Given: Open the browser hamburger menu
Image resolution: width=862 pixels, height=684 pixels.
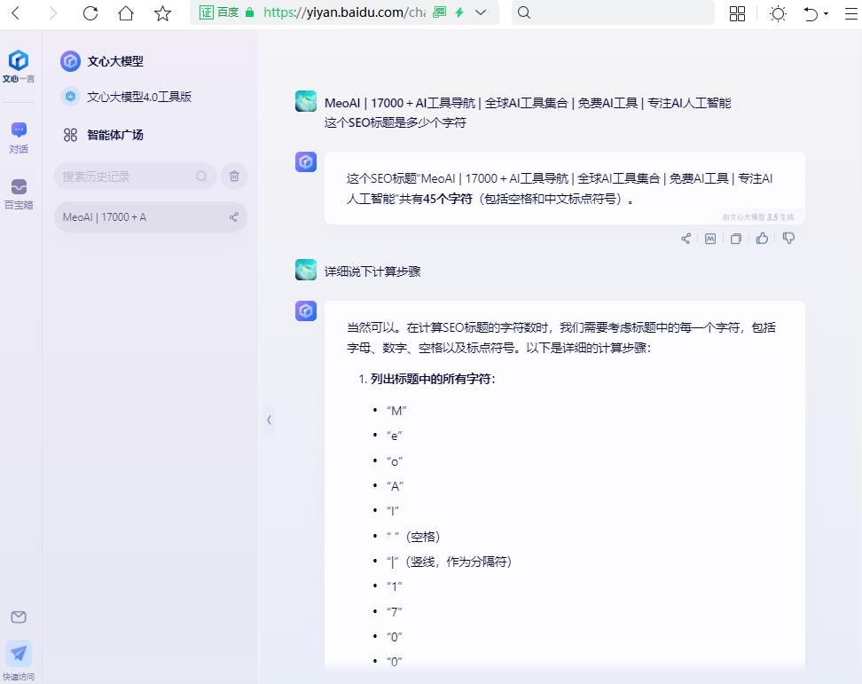Looking at the screenshot, I should tap(851, 13).
